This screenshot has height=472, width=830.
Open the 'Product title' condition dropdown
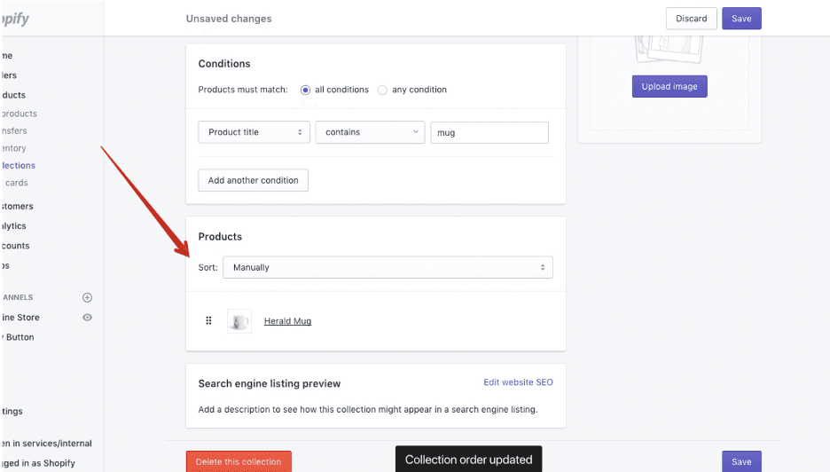[x=254, y=132]
